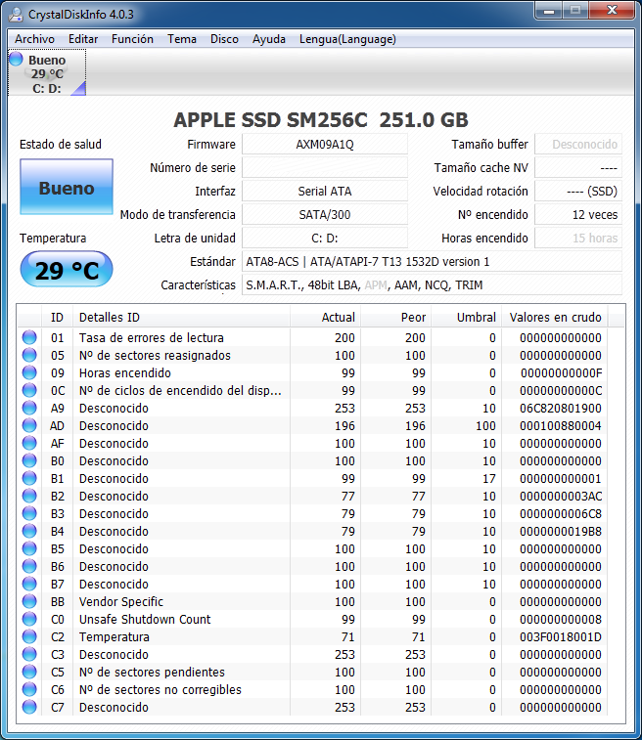The image size is (642, 740).
Task: Click the status orb in disk tab
Action: coord(16,59)
